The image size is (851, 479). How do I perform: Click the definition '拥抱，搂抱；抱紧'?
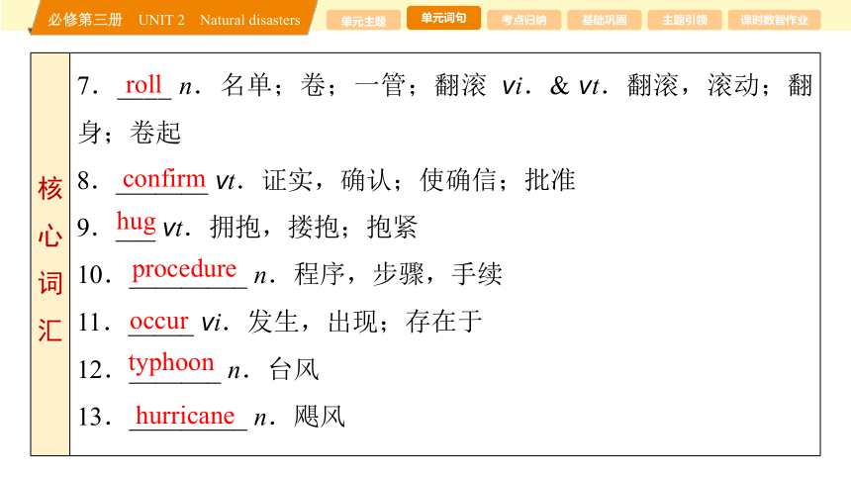point(314,227)
